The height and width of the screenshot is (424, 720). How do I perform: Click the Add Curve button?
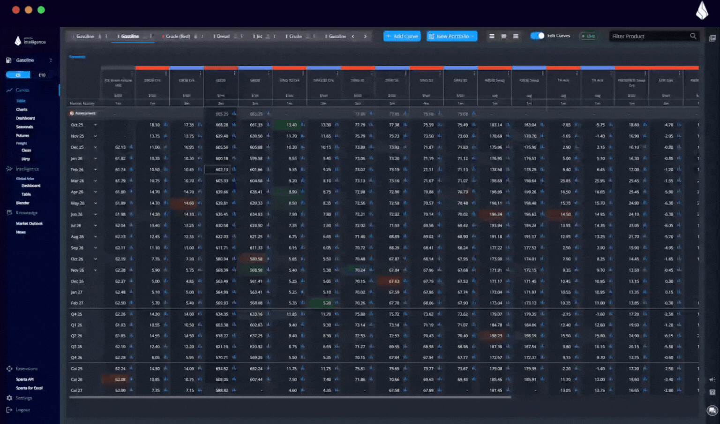(x=402, y=36)
